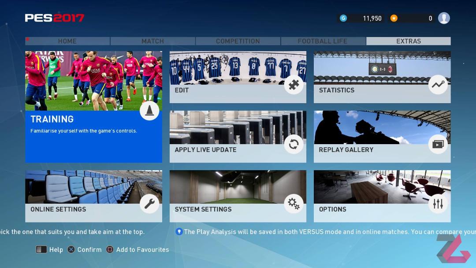Image resolution: width=476 pixels, height=268 pixels.
Task: Open the Training cone icon
Action: tap(149, 111)
